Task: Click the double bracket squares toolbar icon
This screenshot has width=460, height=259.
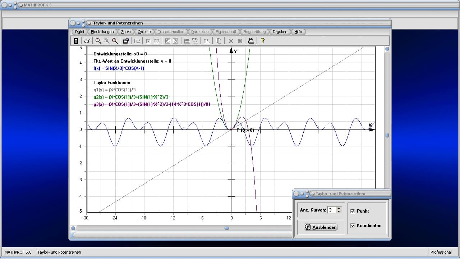Action: [156, 41]
